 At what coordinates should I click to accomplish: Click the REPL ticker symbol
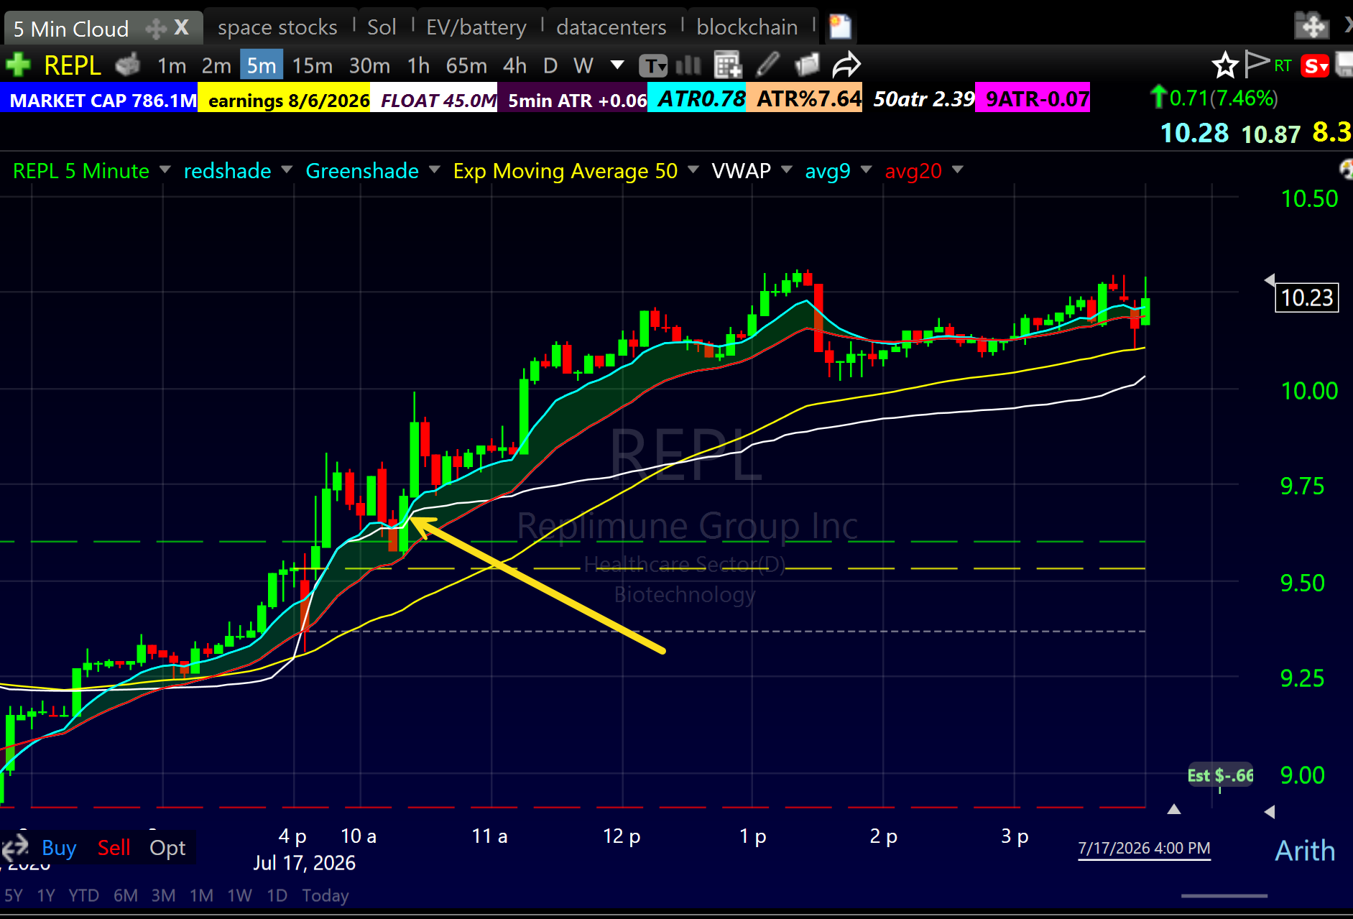pos(72,65)
